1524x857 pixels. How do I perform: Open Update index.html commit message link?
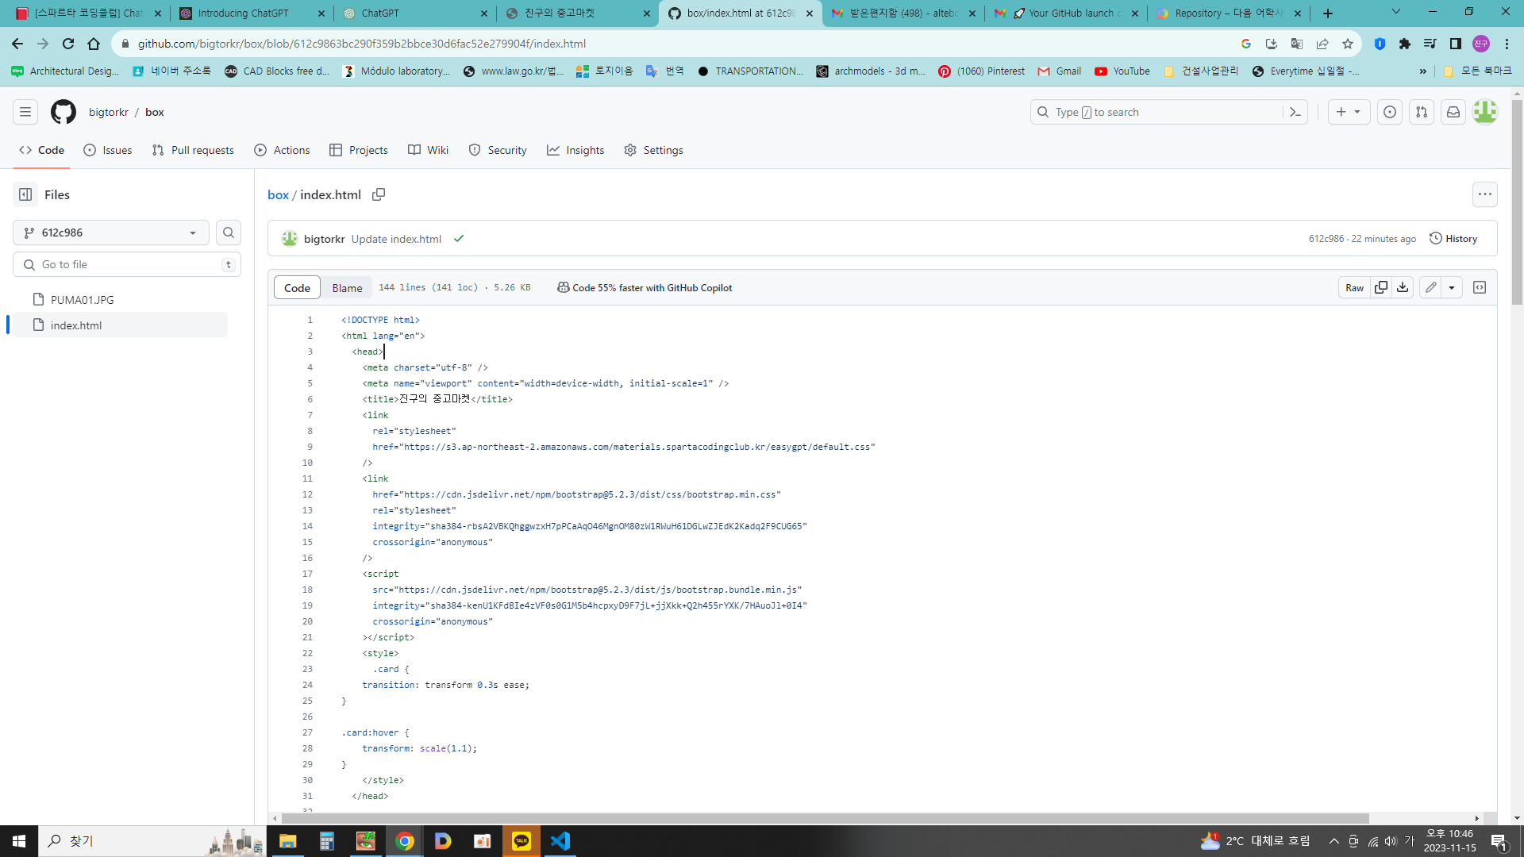(396, 239)
